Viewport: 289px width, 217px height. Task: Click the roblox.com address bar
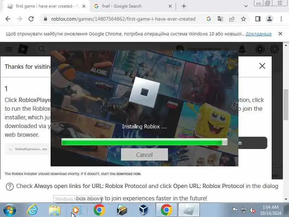coord(123,19)
